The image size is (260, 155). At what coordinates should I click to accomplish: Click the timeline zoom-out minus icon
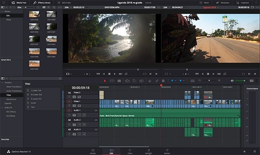[200, 80]
